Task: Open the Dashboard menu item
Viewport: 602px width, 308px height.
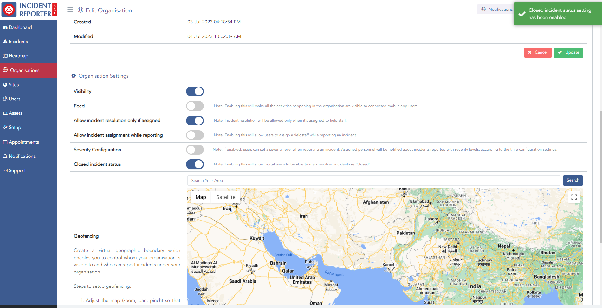Action: click(20, 27)
